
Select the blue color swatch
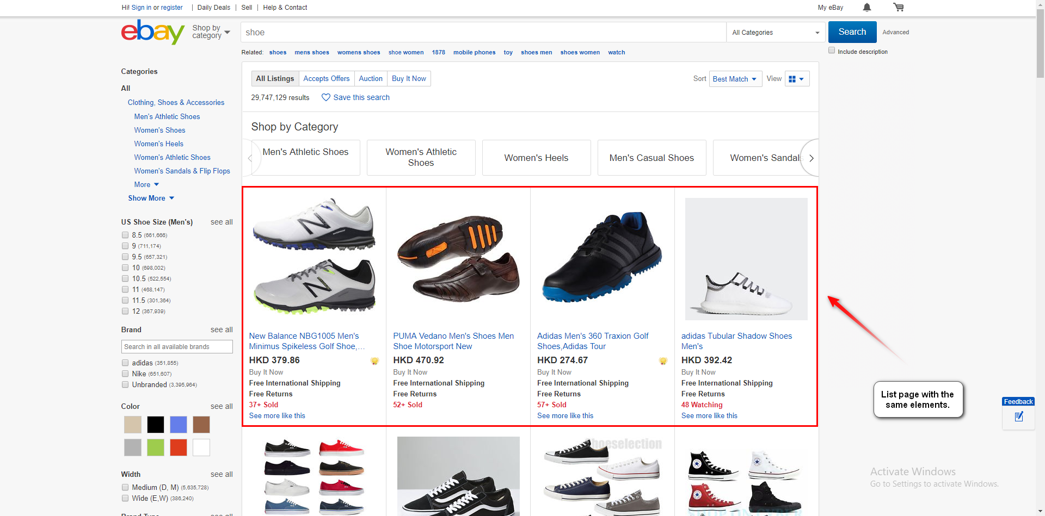click(179, 425)
